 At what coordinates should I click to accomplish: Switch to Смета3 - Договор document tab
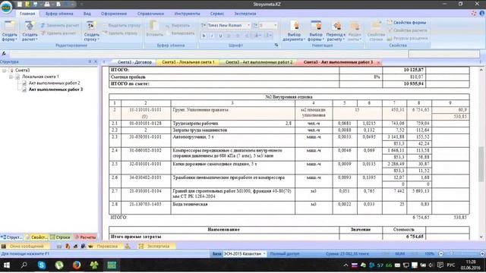coord(134,62)
